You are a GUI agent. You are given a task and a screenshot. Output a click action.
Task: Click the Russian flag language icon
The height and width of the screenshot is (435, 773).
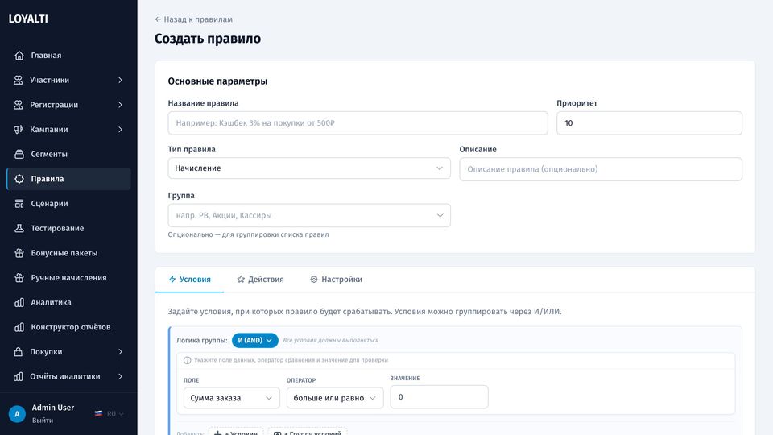pos(98,414)
